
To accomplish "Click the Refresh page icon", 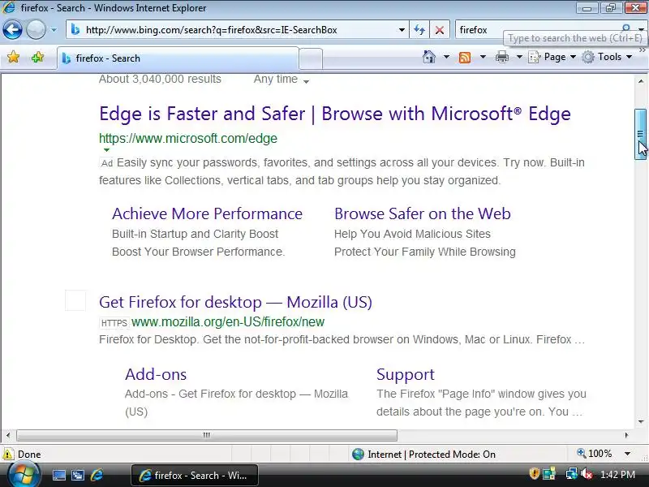I will point(419,30).
